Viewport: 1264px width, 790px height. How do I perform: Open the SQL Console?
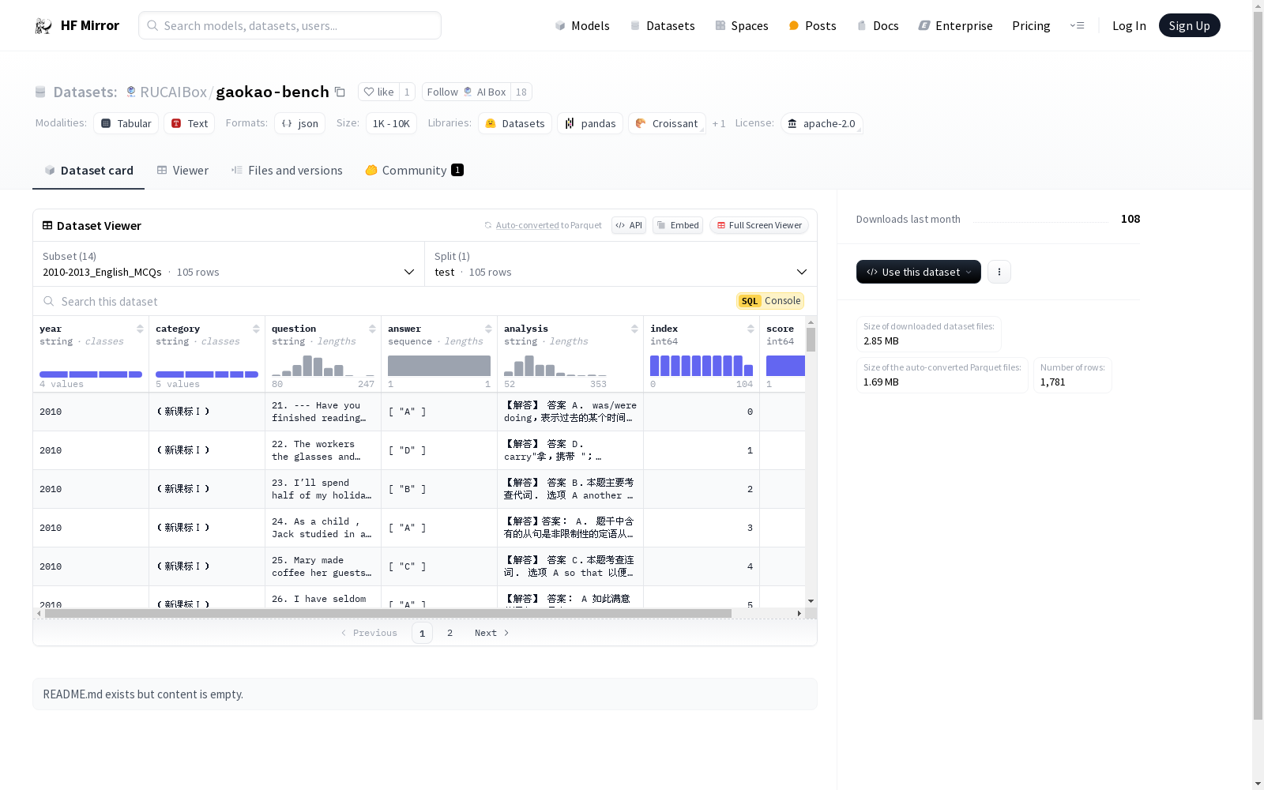(770, 301)
